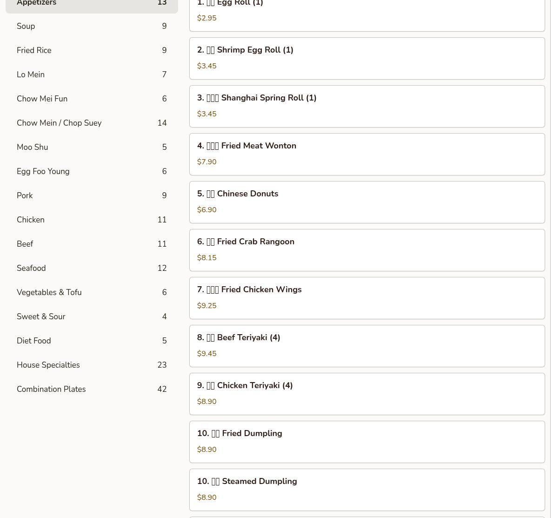Viewport: 560px width, 518px height.
Task: Open the Chow Mei Fun category
Action: tap(92, 99)
